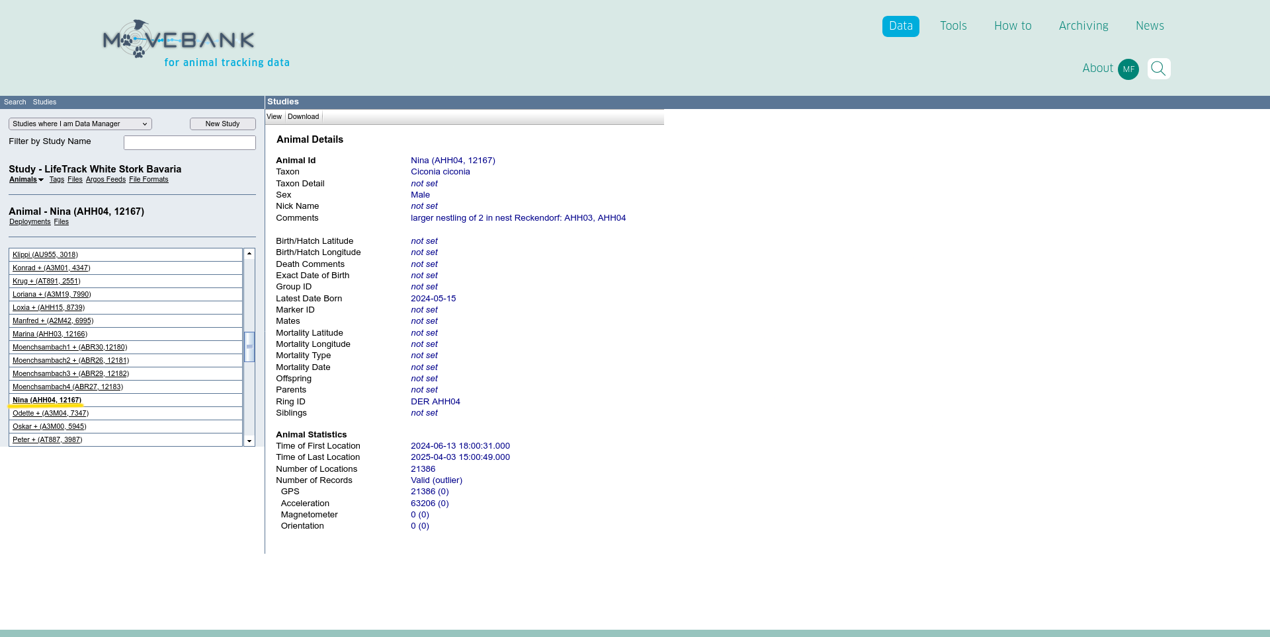
Task: Click the Movebank logo
Action: click(x=179, y=40)
